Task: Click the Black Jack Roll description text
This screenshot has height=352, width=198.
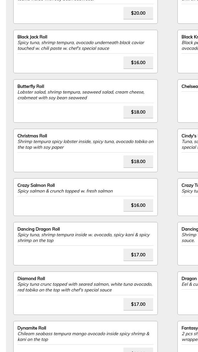Action: coord(81,45)
